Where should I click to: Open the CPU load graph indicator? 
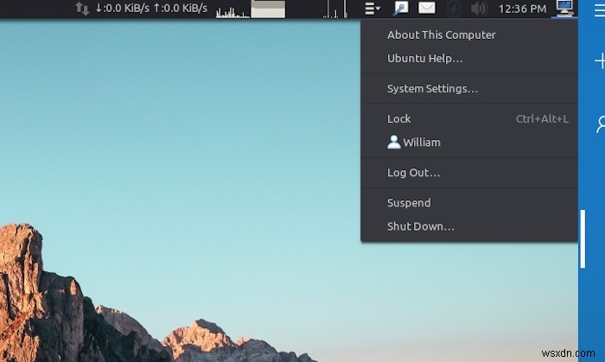[x=232, y=11]
